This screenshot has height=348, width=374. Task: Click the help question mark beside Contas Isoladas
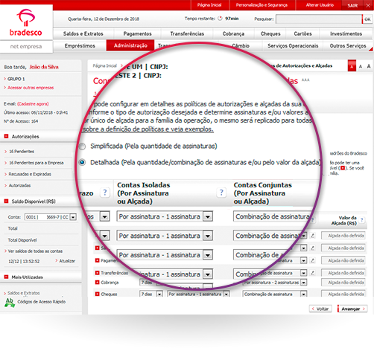[x=221, y=193]
